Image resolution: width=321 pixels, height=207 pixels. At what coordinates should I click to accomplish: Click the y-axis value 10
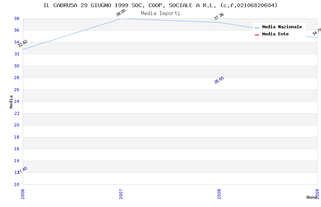17,184
